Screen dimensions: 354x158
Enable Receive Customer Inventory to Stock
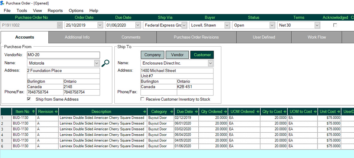tap(143, 99)
